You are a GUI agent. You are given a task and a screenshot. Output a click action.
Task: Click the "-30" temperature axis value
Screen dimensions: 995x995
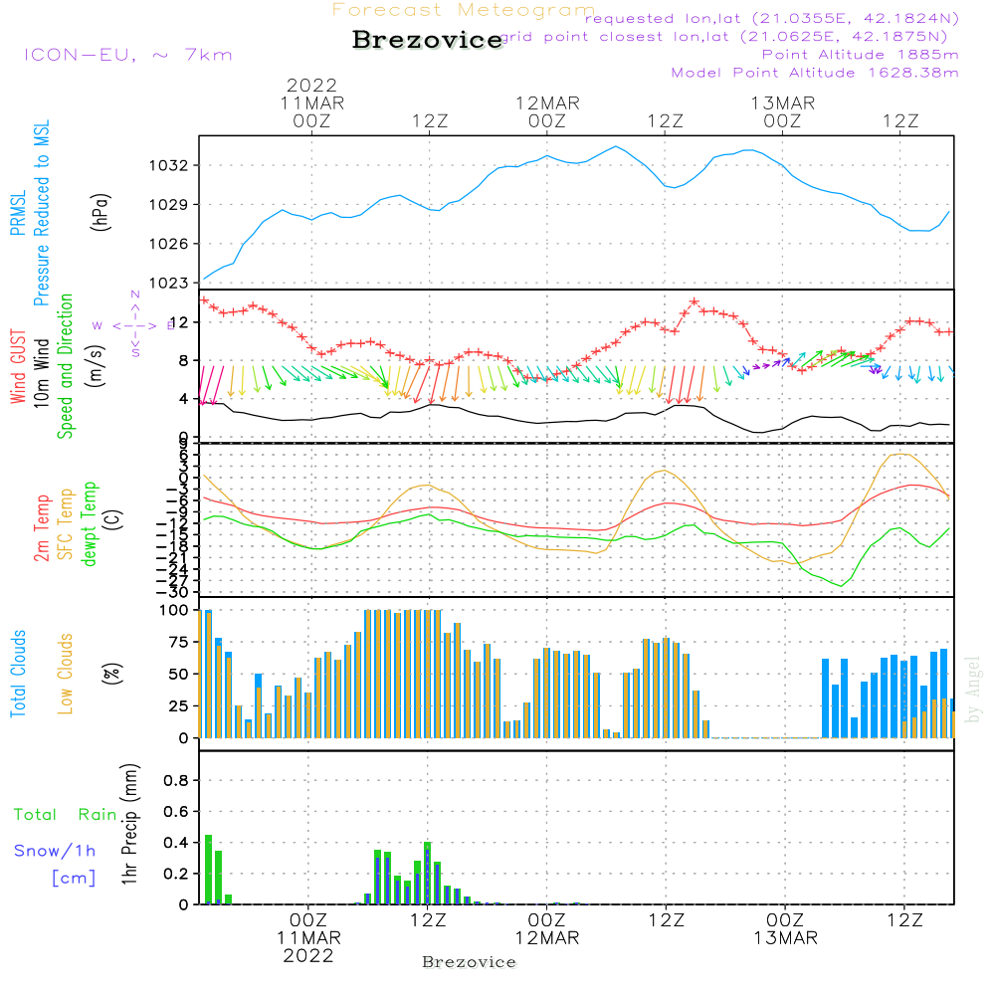172,592
